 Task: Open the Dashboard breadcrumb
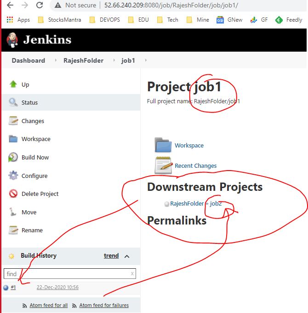pos(29,60)
